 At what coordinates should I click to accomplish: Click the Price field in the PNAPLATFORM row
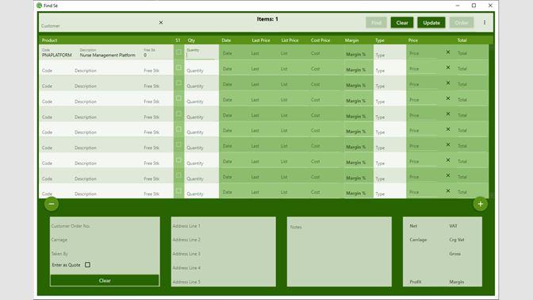[424, 53]
